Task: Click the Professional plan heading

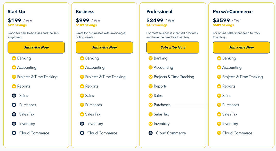Action: click(159, 12)
